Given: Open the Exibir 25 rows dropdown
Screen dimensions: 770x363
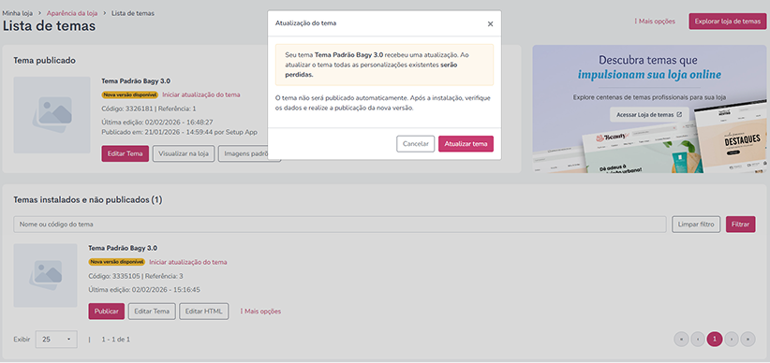Looking at the screenshot, I should tap(56, 339).
